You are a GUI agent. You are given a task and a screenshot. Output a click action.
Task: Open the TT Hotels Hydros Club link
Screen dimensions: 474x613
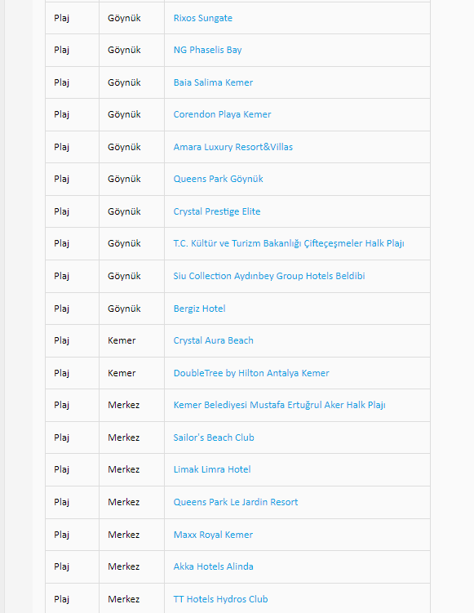[220, 599]
